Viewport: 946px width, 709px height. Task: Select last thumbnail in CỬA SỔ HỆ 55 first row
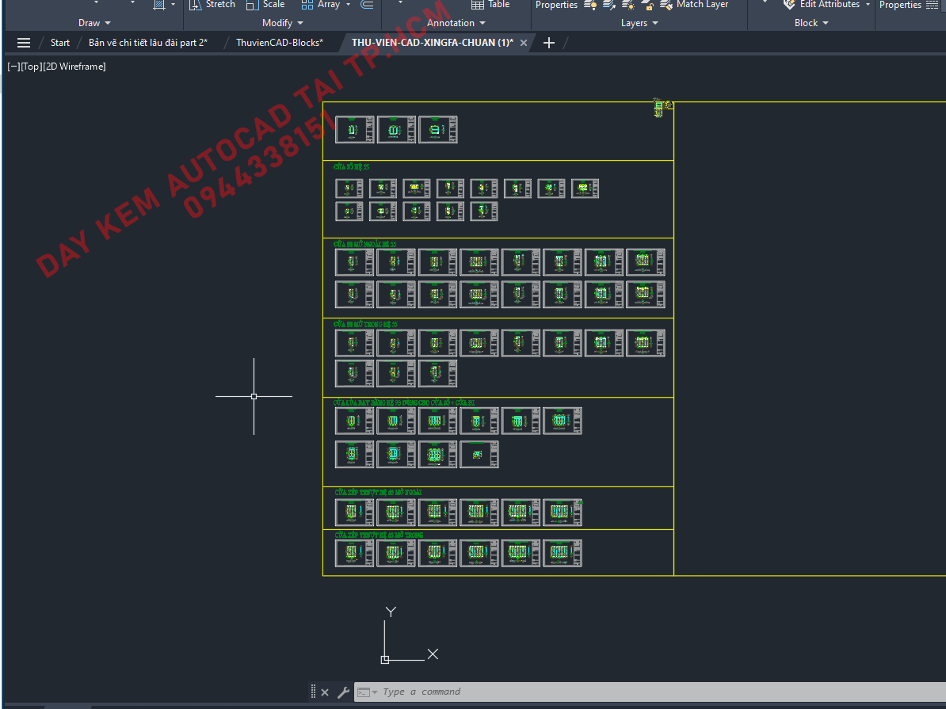[586, 189]
